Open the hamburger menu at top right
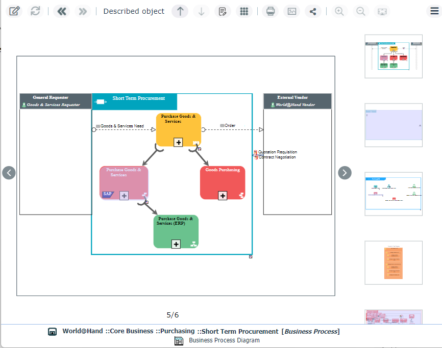The width and height of the screenshot is (442, 348). click(433, 11)
